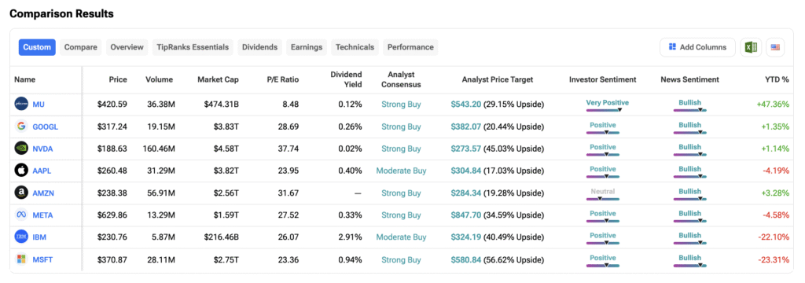
Task: Click MSFT's $580.84 price target link
Action: click(x=466, y=259)
